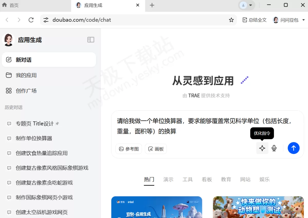Open the browser profile dropdown
Viewport: 308px width, 218px height.
[246, 5]
